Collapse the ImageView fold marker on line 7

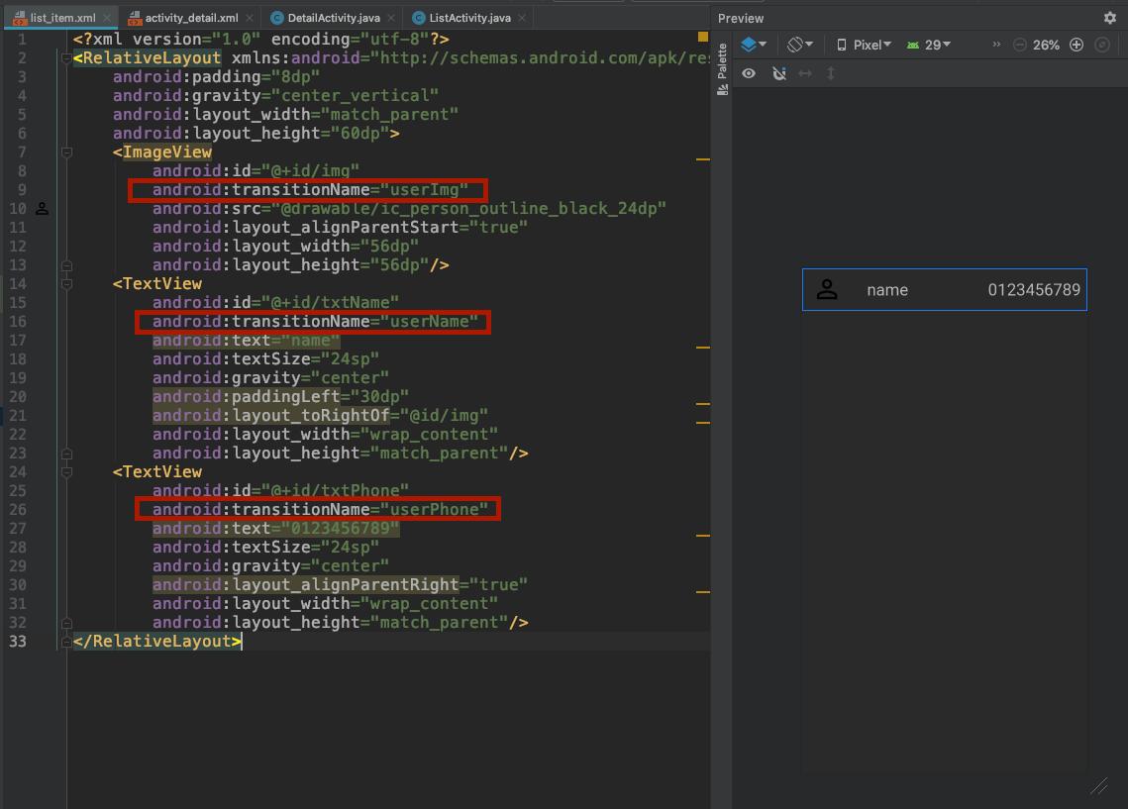click(67, 152)
